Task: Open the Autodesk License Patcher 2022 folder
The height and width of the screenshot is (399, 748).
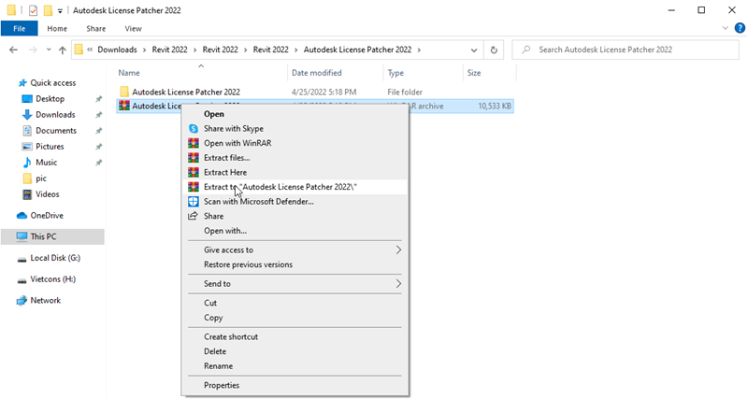Action: pos(185,92)
